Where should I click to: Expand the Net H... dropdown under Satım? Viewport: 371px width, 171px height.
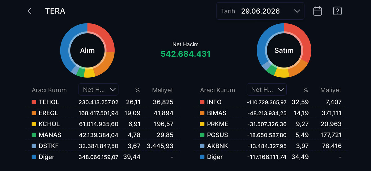pyautogui.click(x=267, y=89)
